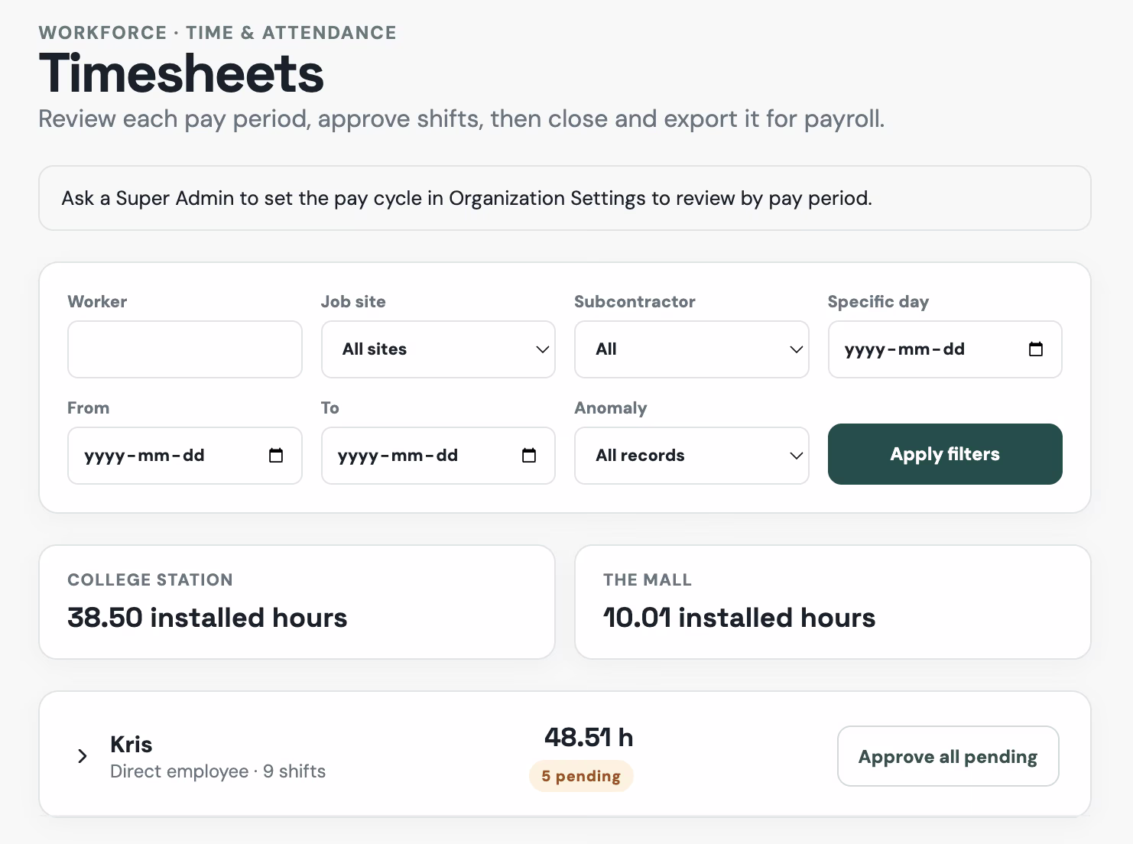Click '38.50 installed hours' for College Station

[x=207, y=618]
